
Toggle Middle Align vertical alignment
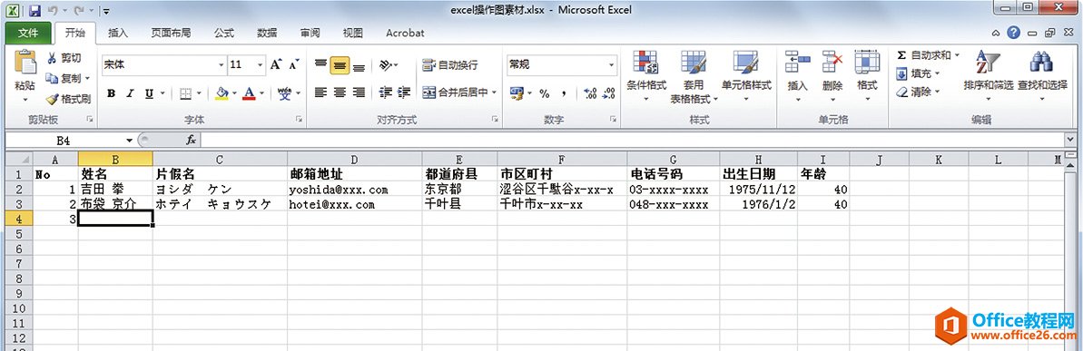(x=340, y=65)
